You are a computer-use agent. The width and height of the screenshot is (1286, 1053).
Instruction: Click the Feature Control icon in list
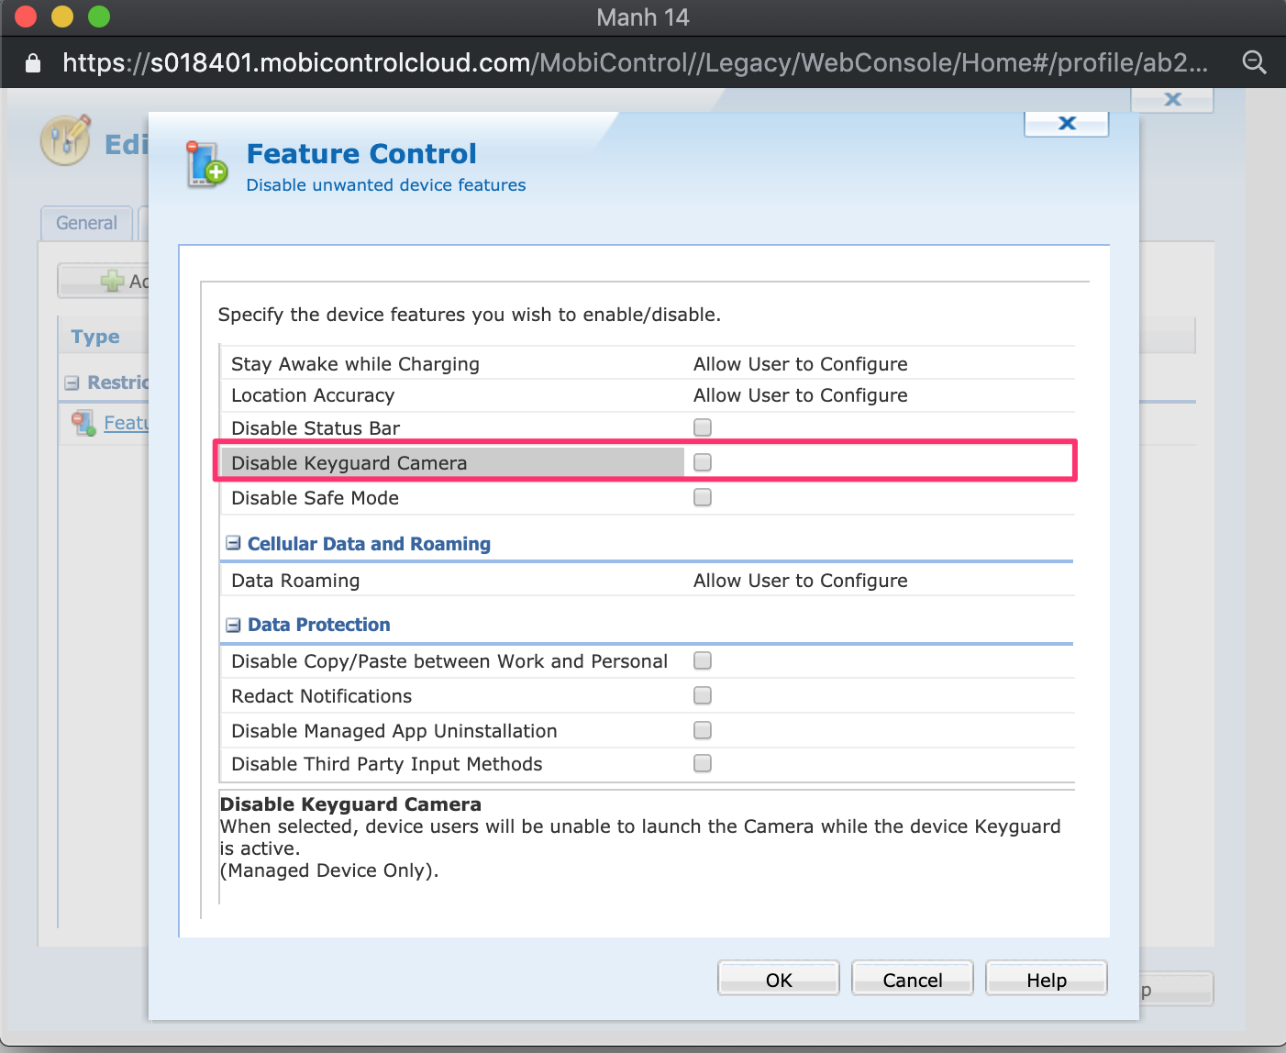pyautogui.click(x=83, y=423)
